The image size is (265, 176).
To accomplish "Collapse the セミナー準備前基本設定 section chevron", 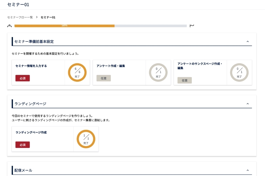I will (248, 41).
